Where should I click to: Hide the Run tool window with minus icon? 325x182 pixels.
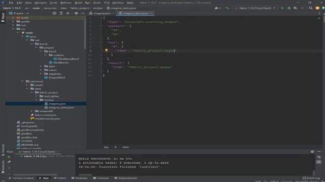[x=319, y=152]
